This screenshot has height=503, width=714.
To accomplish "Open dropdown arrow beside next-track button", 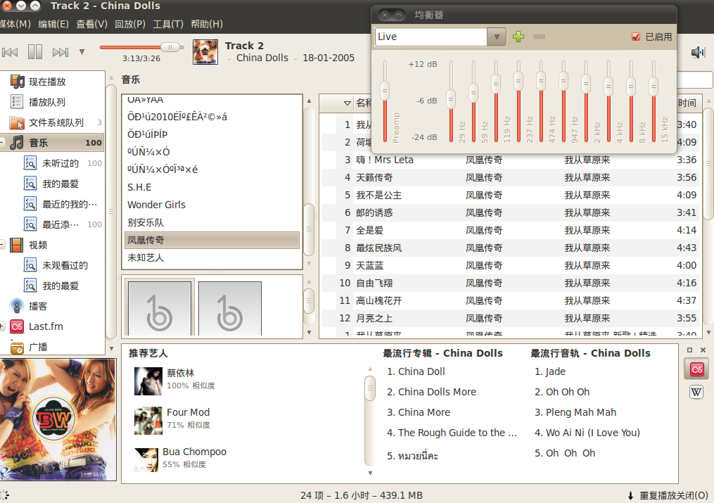I will (82, 52).
